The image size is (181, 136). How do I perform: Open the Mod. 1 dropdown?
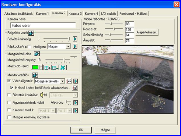point(53,111)
